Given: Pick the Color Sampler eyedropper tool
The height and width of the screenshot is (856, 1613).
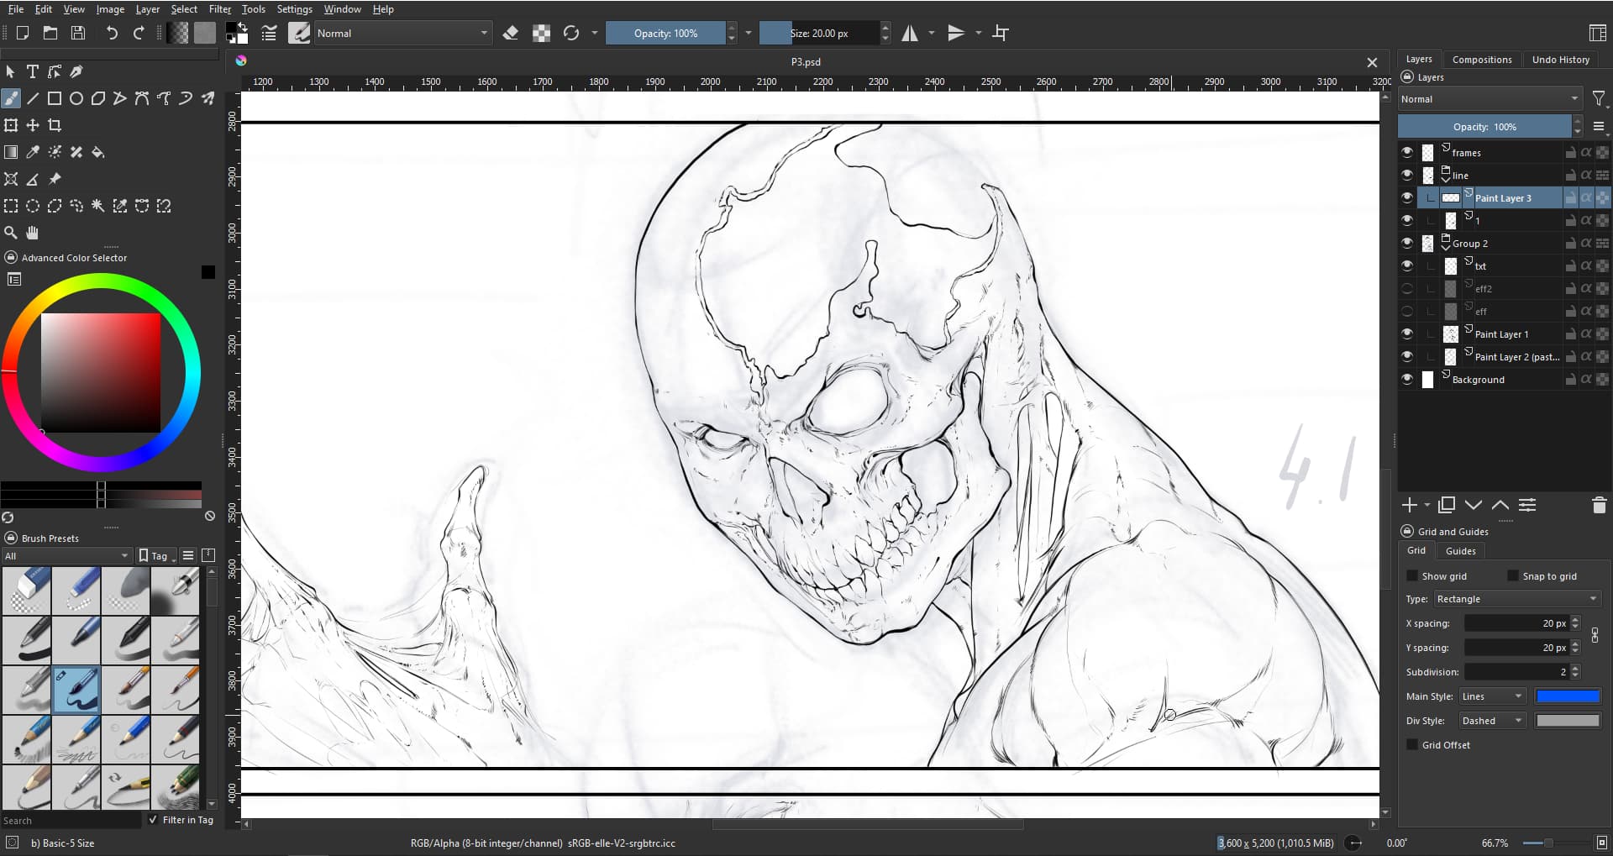Looking at the screenshot, I should click(x=33, y=152).
